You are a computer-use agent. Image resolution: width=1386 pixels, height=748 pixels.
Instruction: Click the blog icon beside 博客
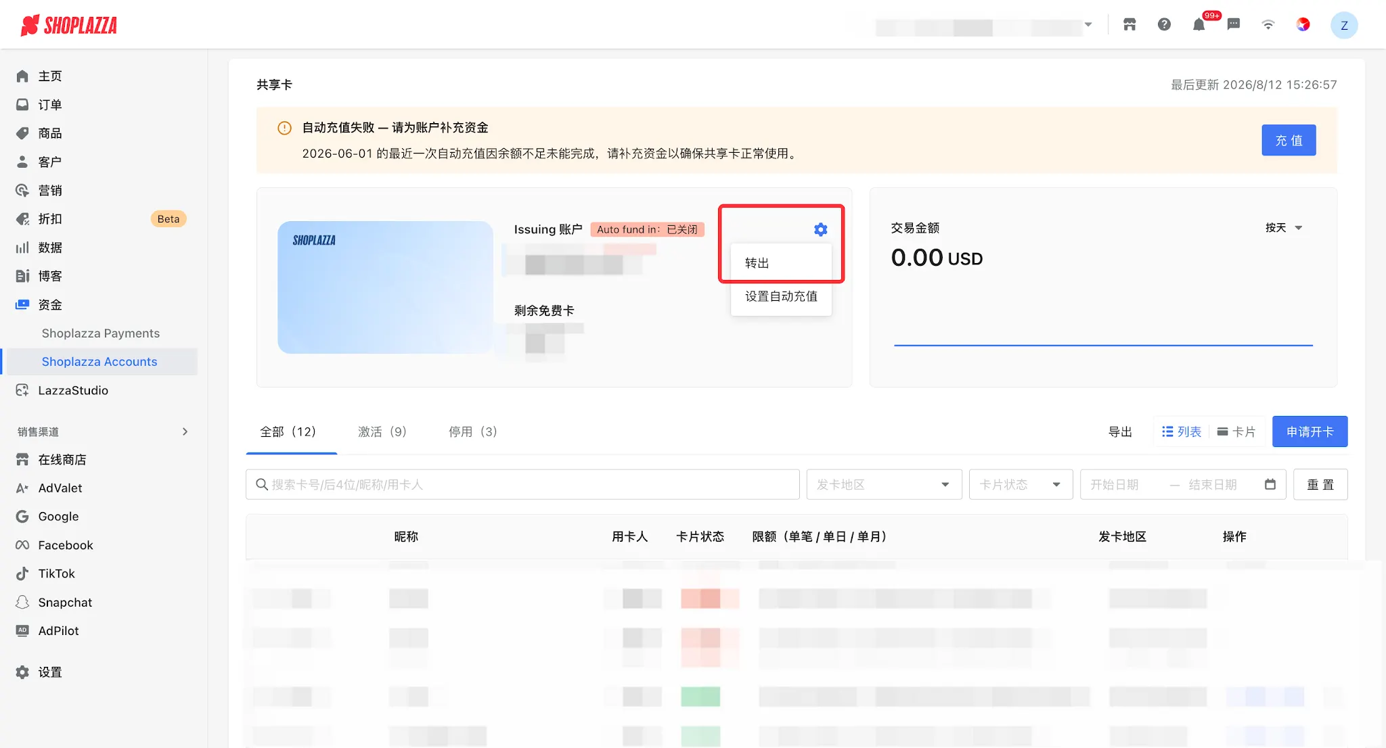pos(22,276)
